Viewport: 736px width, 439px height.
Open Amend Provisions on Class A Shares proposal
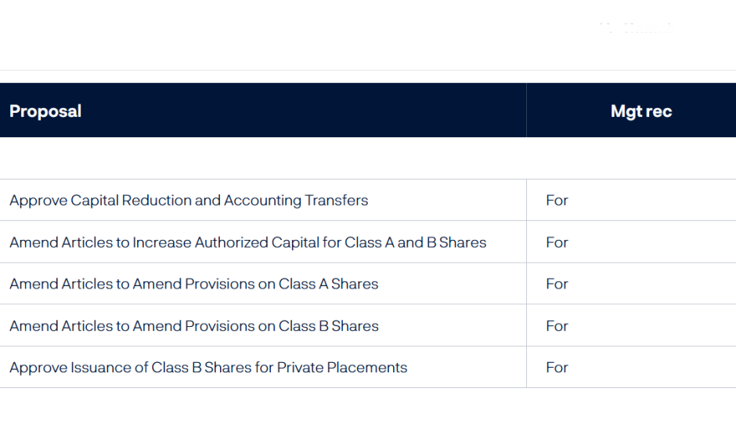click(193, 285)
